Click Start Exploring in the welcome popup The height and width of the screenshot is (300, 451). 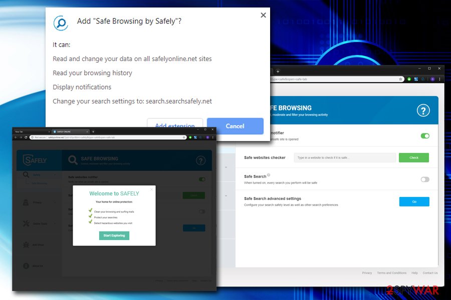114,235
